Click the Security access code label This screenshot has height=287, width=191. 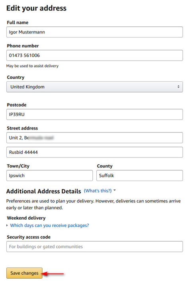pyautogui.click(x=29, y=237)
